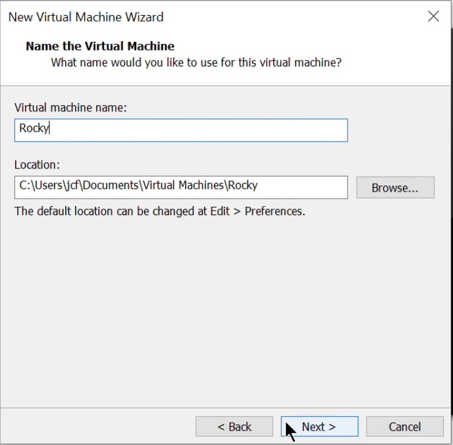Screen dimensions: 453x445
Task: Go back with the < Back button
Action: tap(234, 427)
